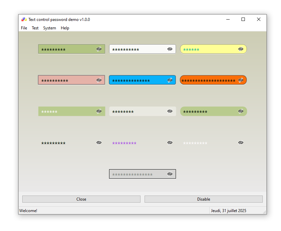Toggle eye in top-left green password field
This screenshot has width=281, height=231.
click(99, 49)
